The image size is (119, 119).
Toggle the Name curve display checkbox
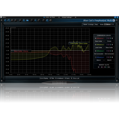(x=65, y=78)
